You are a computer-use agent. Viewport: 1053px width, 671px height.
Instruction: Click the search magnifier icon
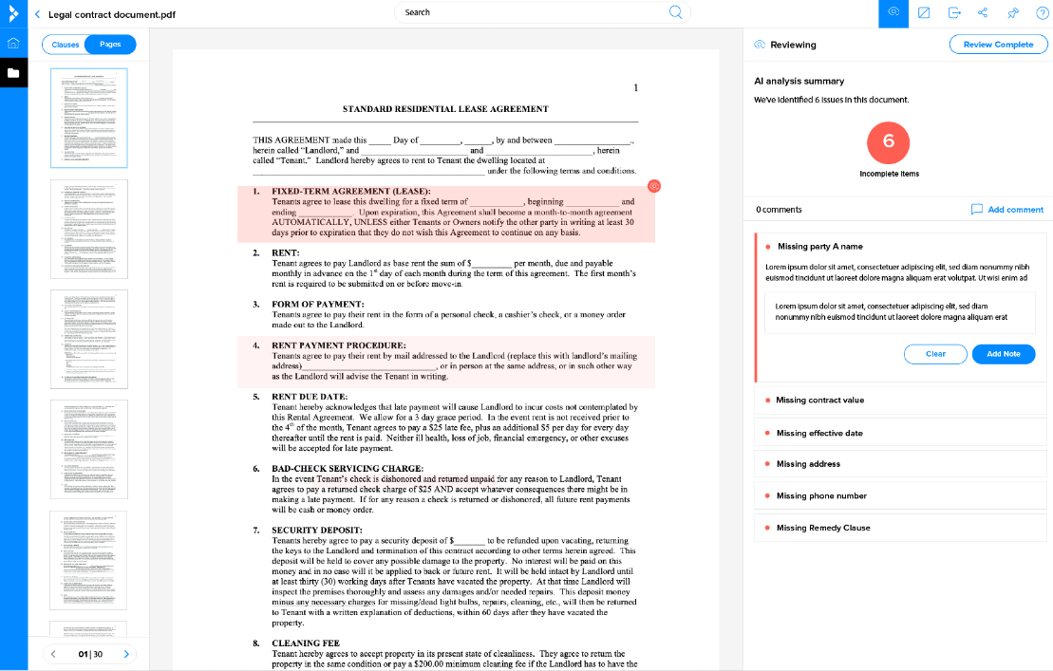point(676,12)
